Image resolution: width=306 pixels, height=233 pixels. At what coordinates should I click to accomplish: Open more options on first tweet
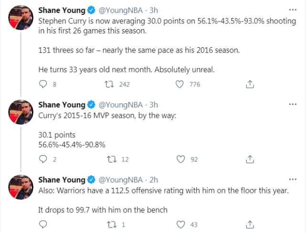click(x=292, y=10)
